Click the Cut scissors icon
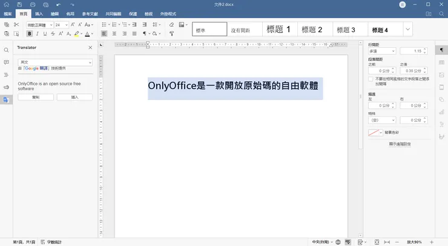Image resolution: width=448 pixels, height=246 pixels. [16, 25]
